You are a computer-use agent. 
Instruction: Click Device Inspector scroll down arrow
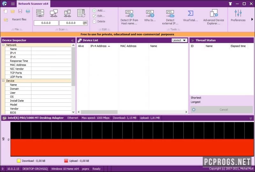tap(73, 112)
